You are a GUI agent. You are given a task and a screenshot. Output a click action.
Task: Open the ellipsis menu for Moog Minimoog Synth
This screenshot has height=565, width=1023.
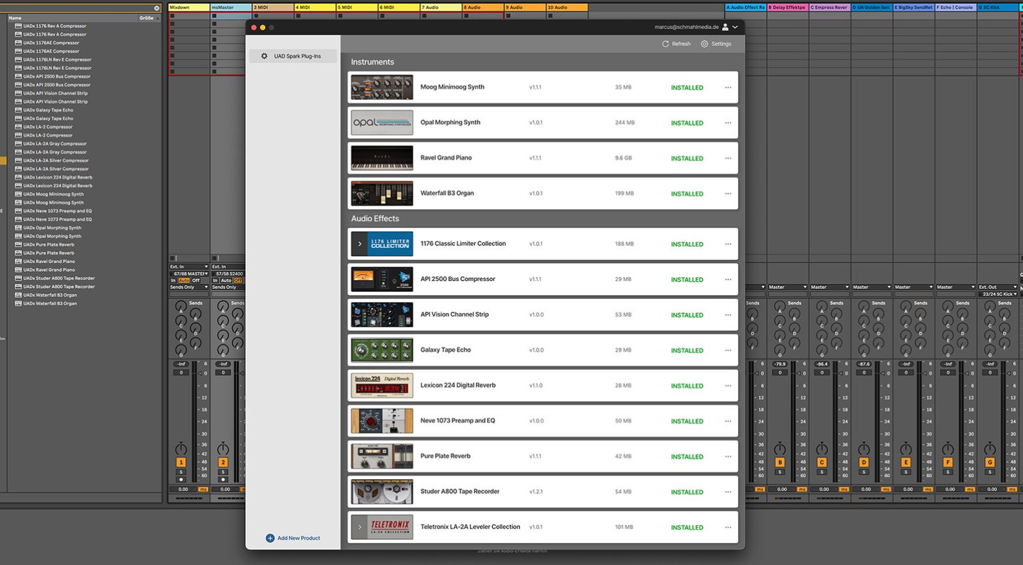[727, 87]
